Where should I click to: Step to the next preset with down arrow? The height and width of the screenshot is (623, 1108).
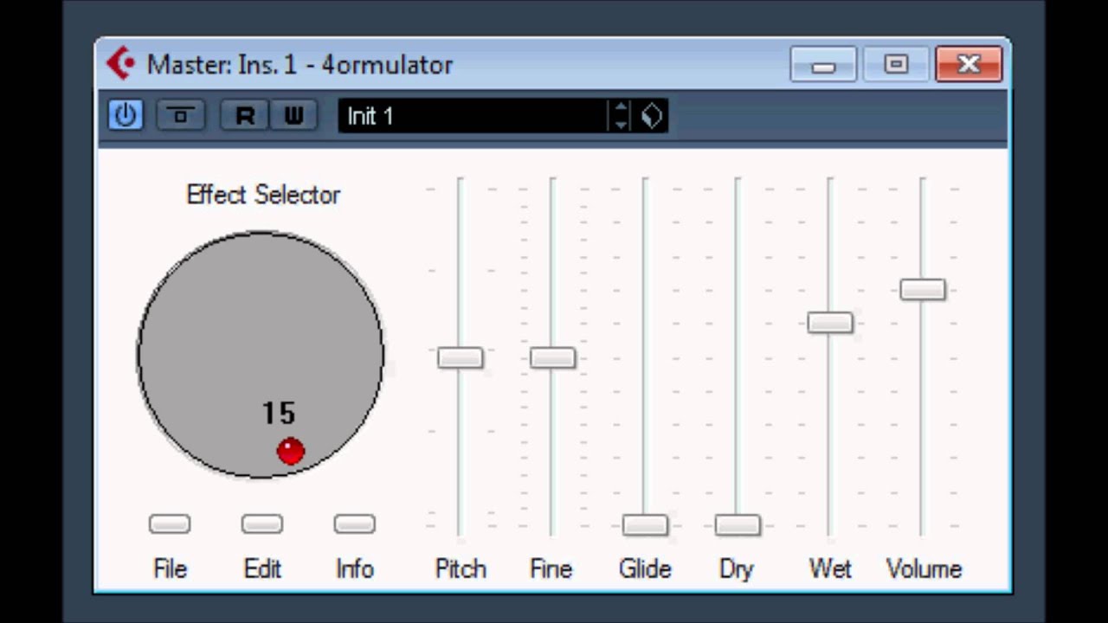coord(621,124)
